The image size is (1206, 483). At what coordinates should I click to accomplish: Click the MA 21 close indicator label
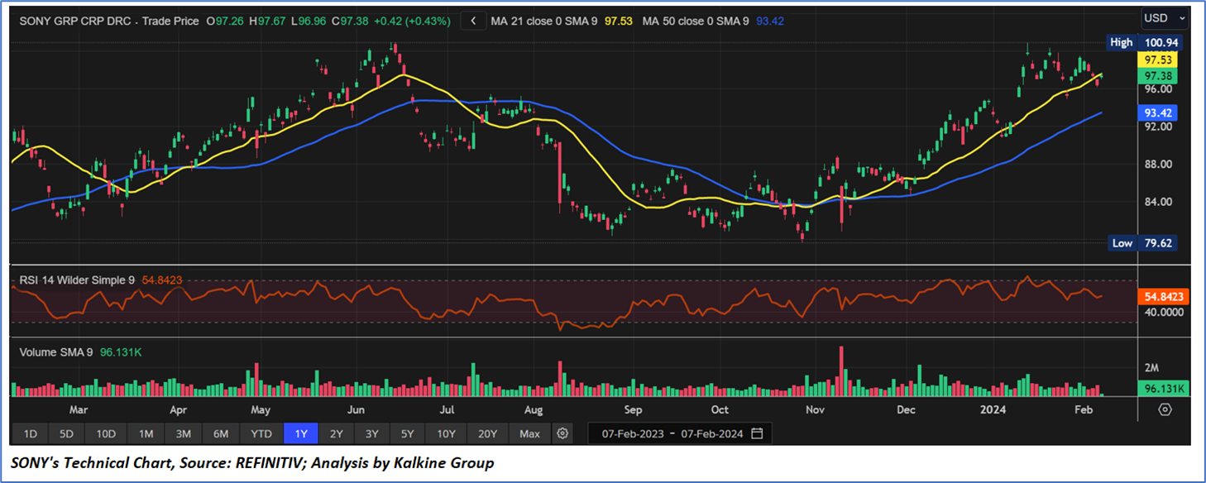[x=544, y=21]
